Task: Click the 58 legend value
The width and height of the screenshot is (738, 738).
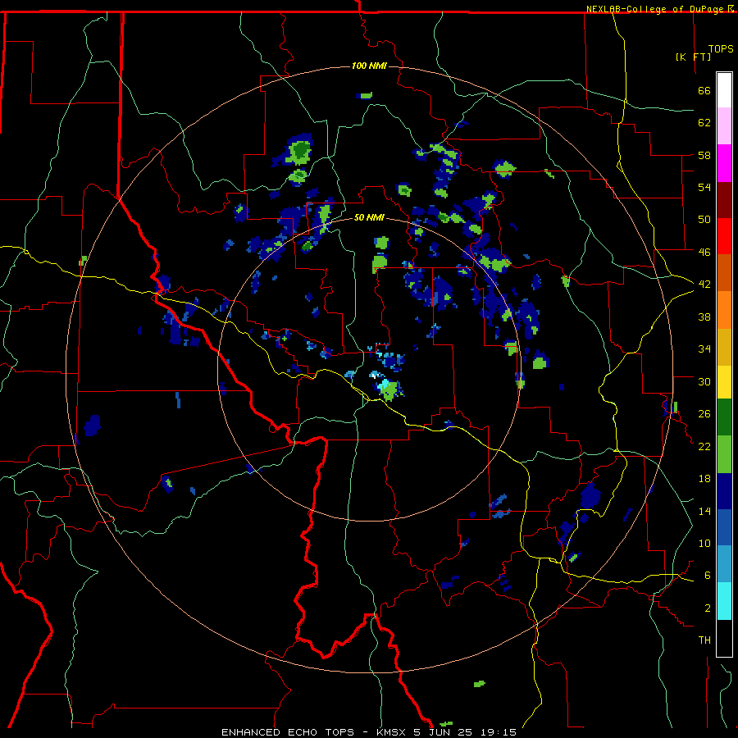Action: tap(704, 155)
